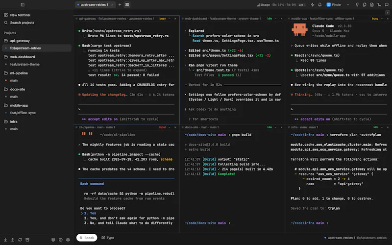Open the chat bubble icon in the top bar
Screen dimensions: 392x245
click(x=387, y=4)
